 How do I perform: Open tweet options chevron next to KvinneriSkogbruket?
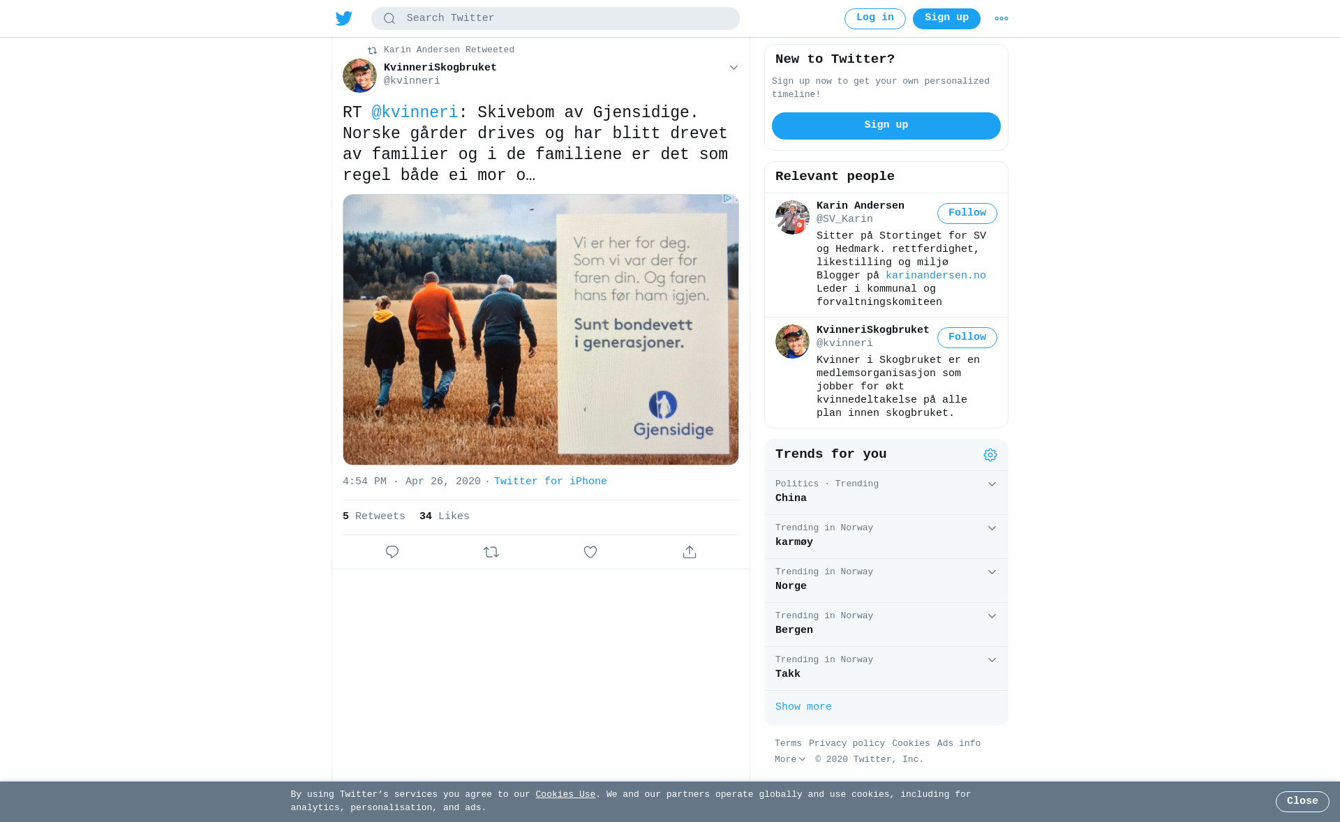click(734, 68)
